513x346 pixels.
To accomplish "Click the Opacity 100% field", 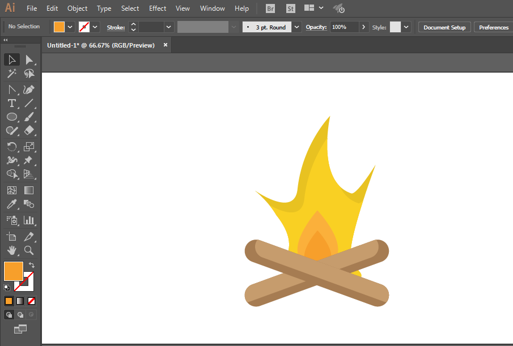I will click(x=345, y=27).
